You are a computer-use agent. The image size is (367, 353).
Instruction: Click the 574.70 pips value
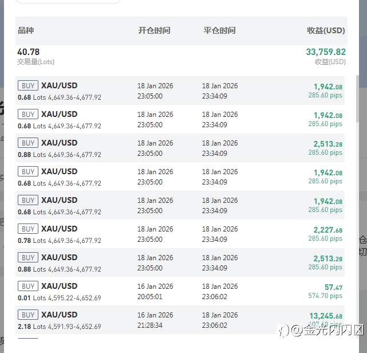(x=325, y=296)
